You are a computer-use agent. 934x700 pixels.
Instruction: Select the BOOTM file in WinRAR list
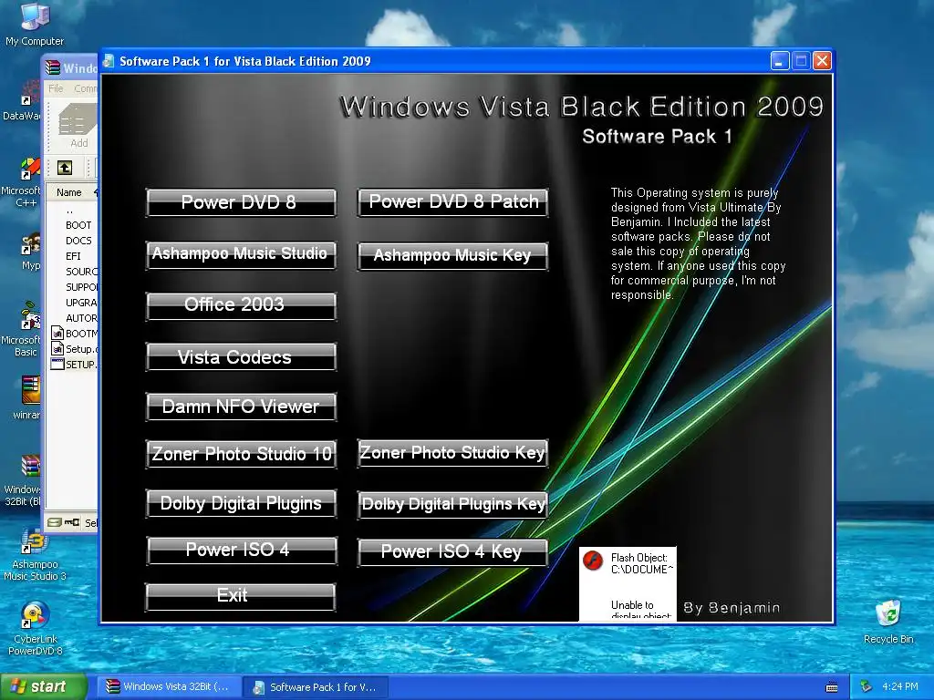(x=74, y=334)
